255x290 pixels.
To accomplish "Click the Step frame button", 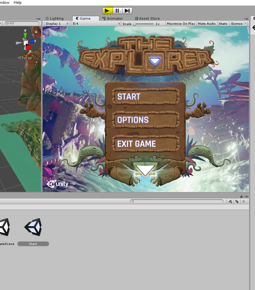I will click(127, 11).
